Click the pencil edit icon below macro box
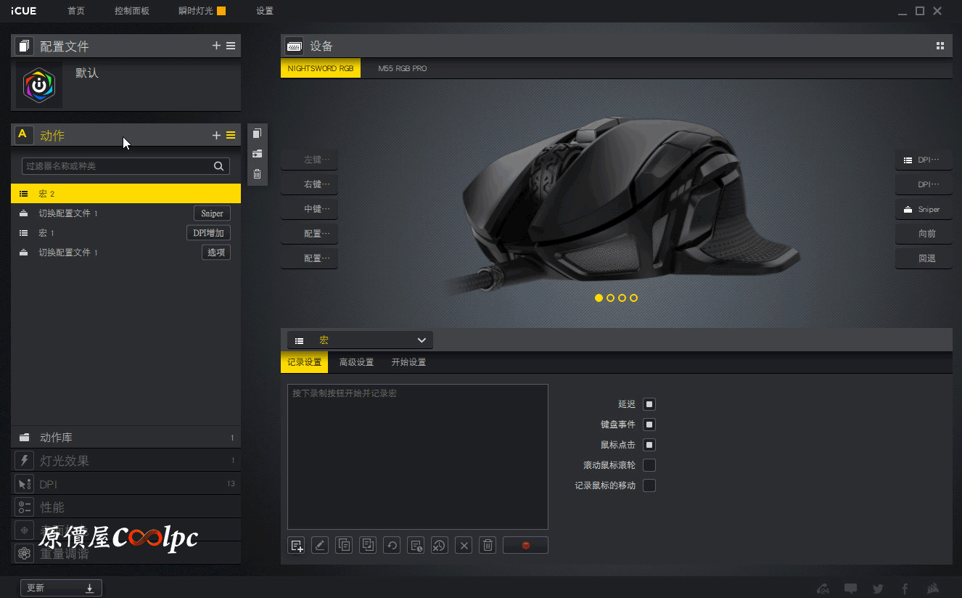 click(x=320, y=545)
